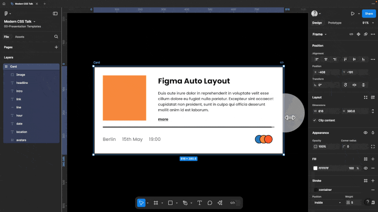Open the Assets tab in left panel

point(19,37)
